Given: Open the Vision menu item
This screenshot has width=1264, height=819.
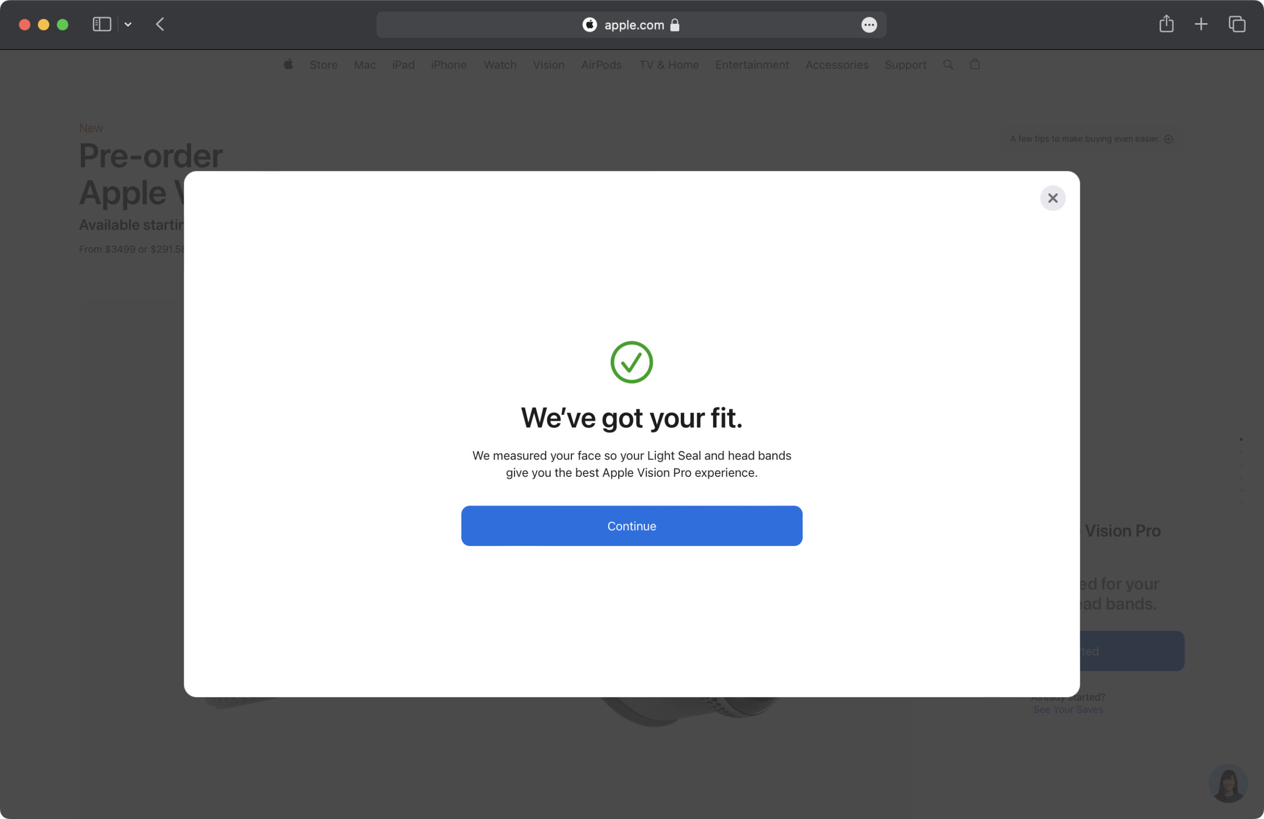Looking at the screenshot, I should (x=549, y=65).
